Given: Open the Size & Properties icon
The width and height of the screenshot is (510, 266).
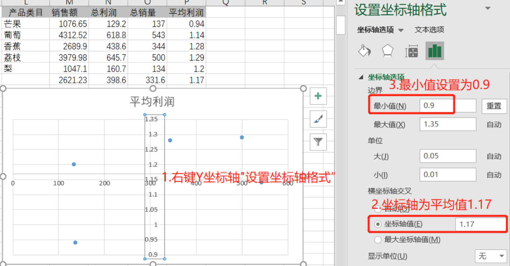Looking at the screenshot, I should (411, 51).
